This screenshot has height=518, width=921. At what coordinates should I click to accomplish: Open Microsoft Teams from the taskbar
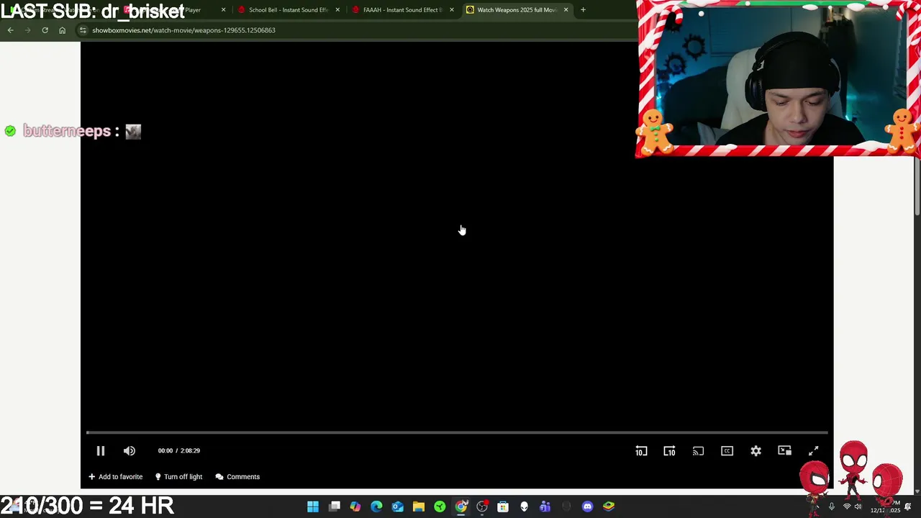545,506
